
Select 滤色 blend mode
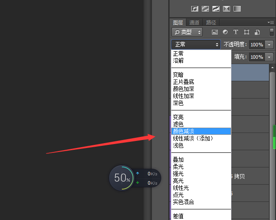click(201, 124)
